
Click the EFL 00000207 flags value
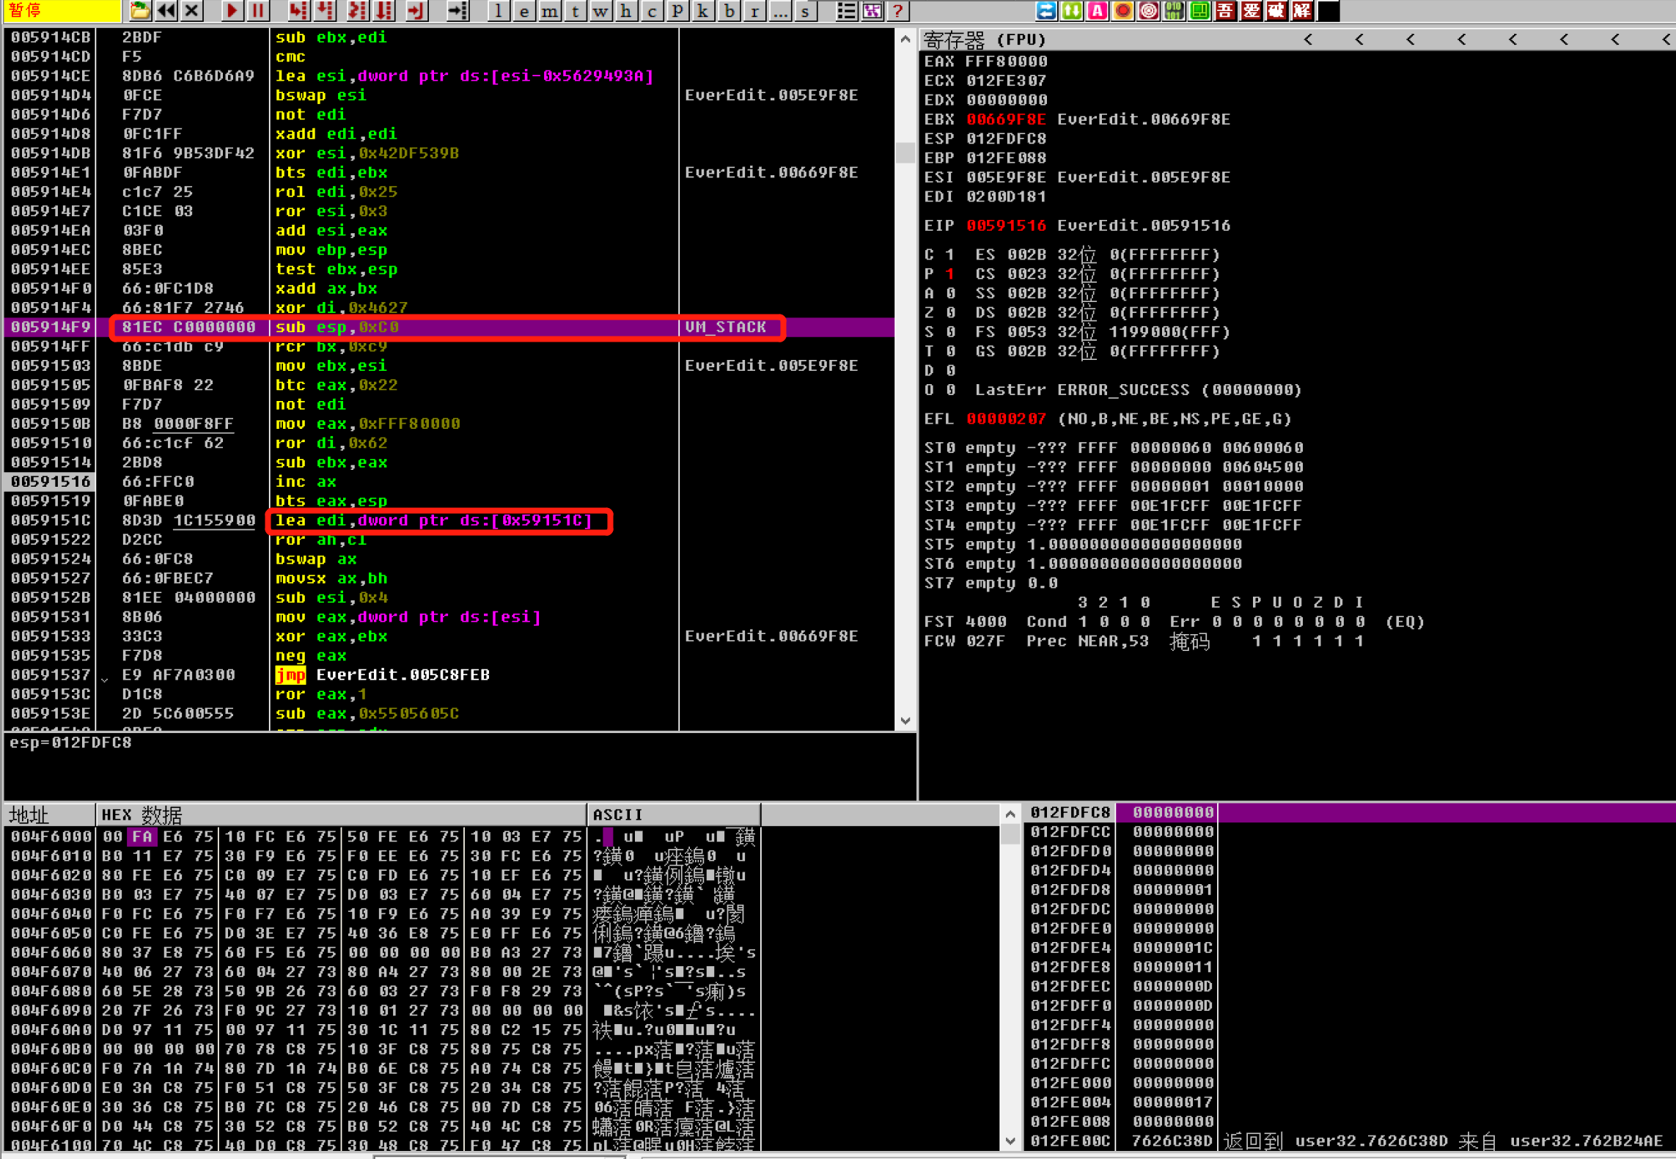[1007, 419]
